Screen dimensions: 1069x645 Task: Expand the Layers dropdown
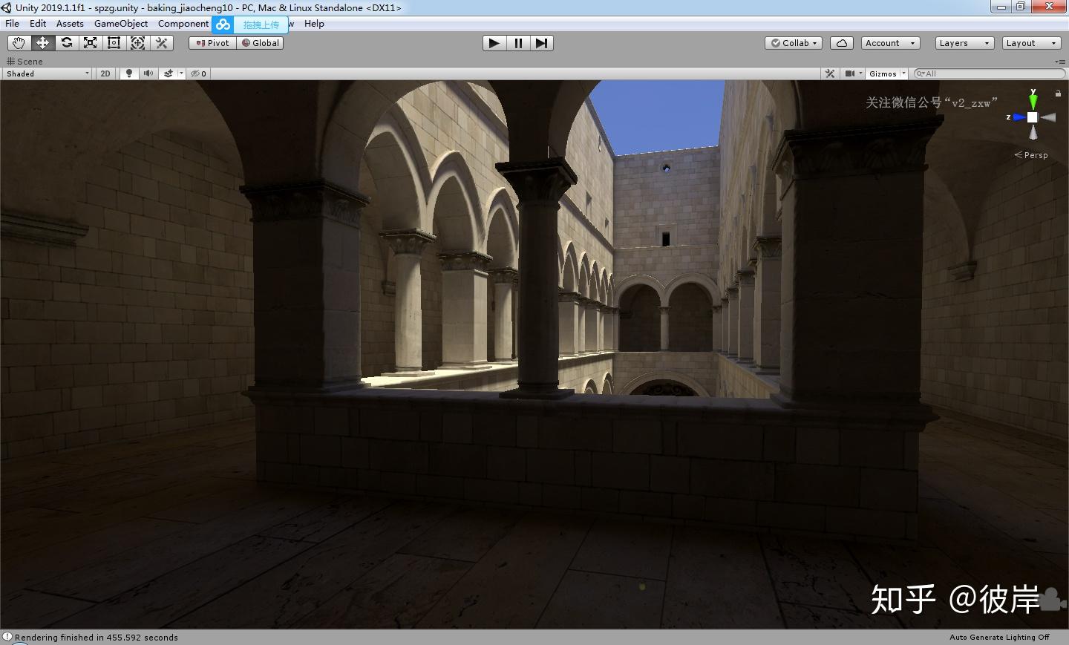[964, 43]
